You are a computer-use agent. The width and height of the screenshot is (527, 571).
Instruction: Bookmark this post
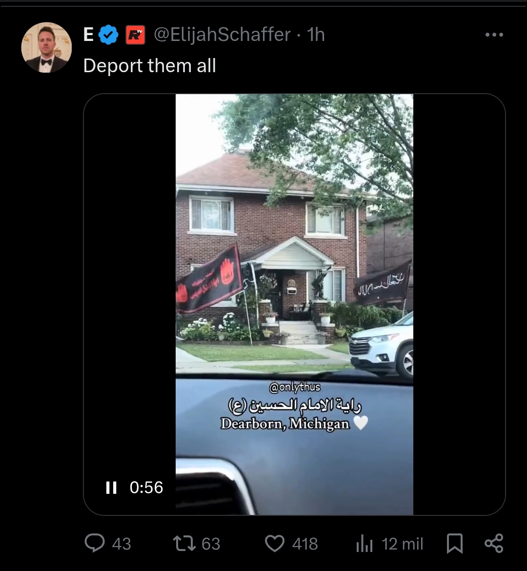click(x=455, y=543)
